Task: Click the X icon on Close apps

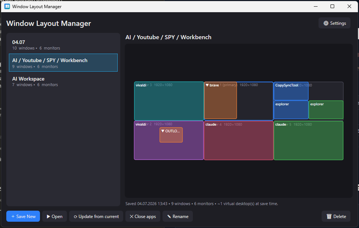Action: pos(131,216)
